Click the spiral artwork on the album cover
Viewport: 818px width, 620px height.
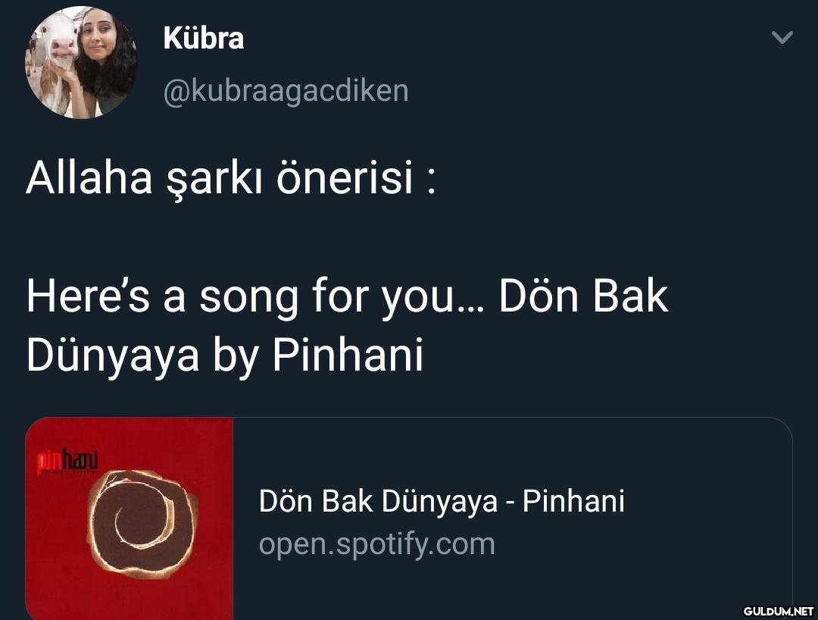click(x=142, y=524)
